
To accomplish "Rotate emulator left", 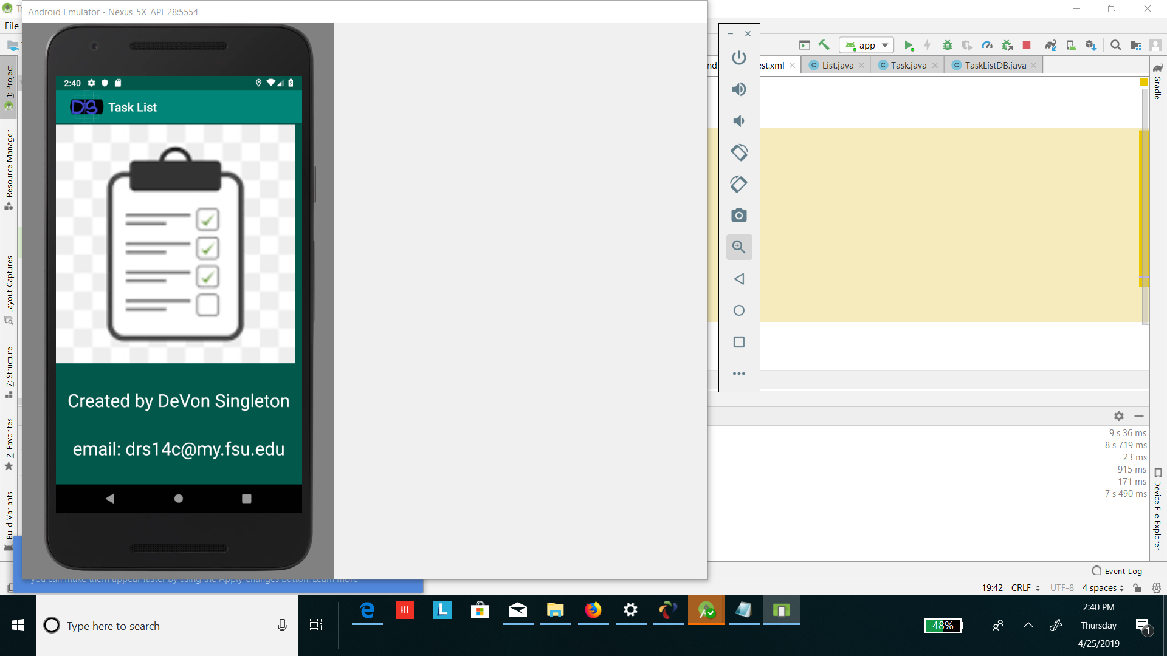I will tap(738, 152).
